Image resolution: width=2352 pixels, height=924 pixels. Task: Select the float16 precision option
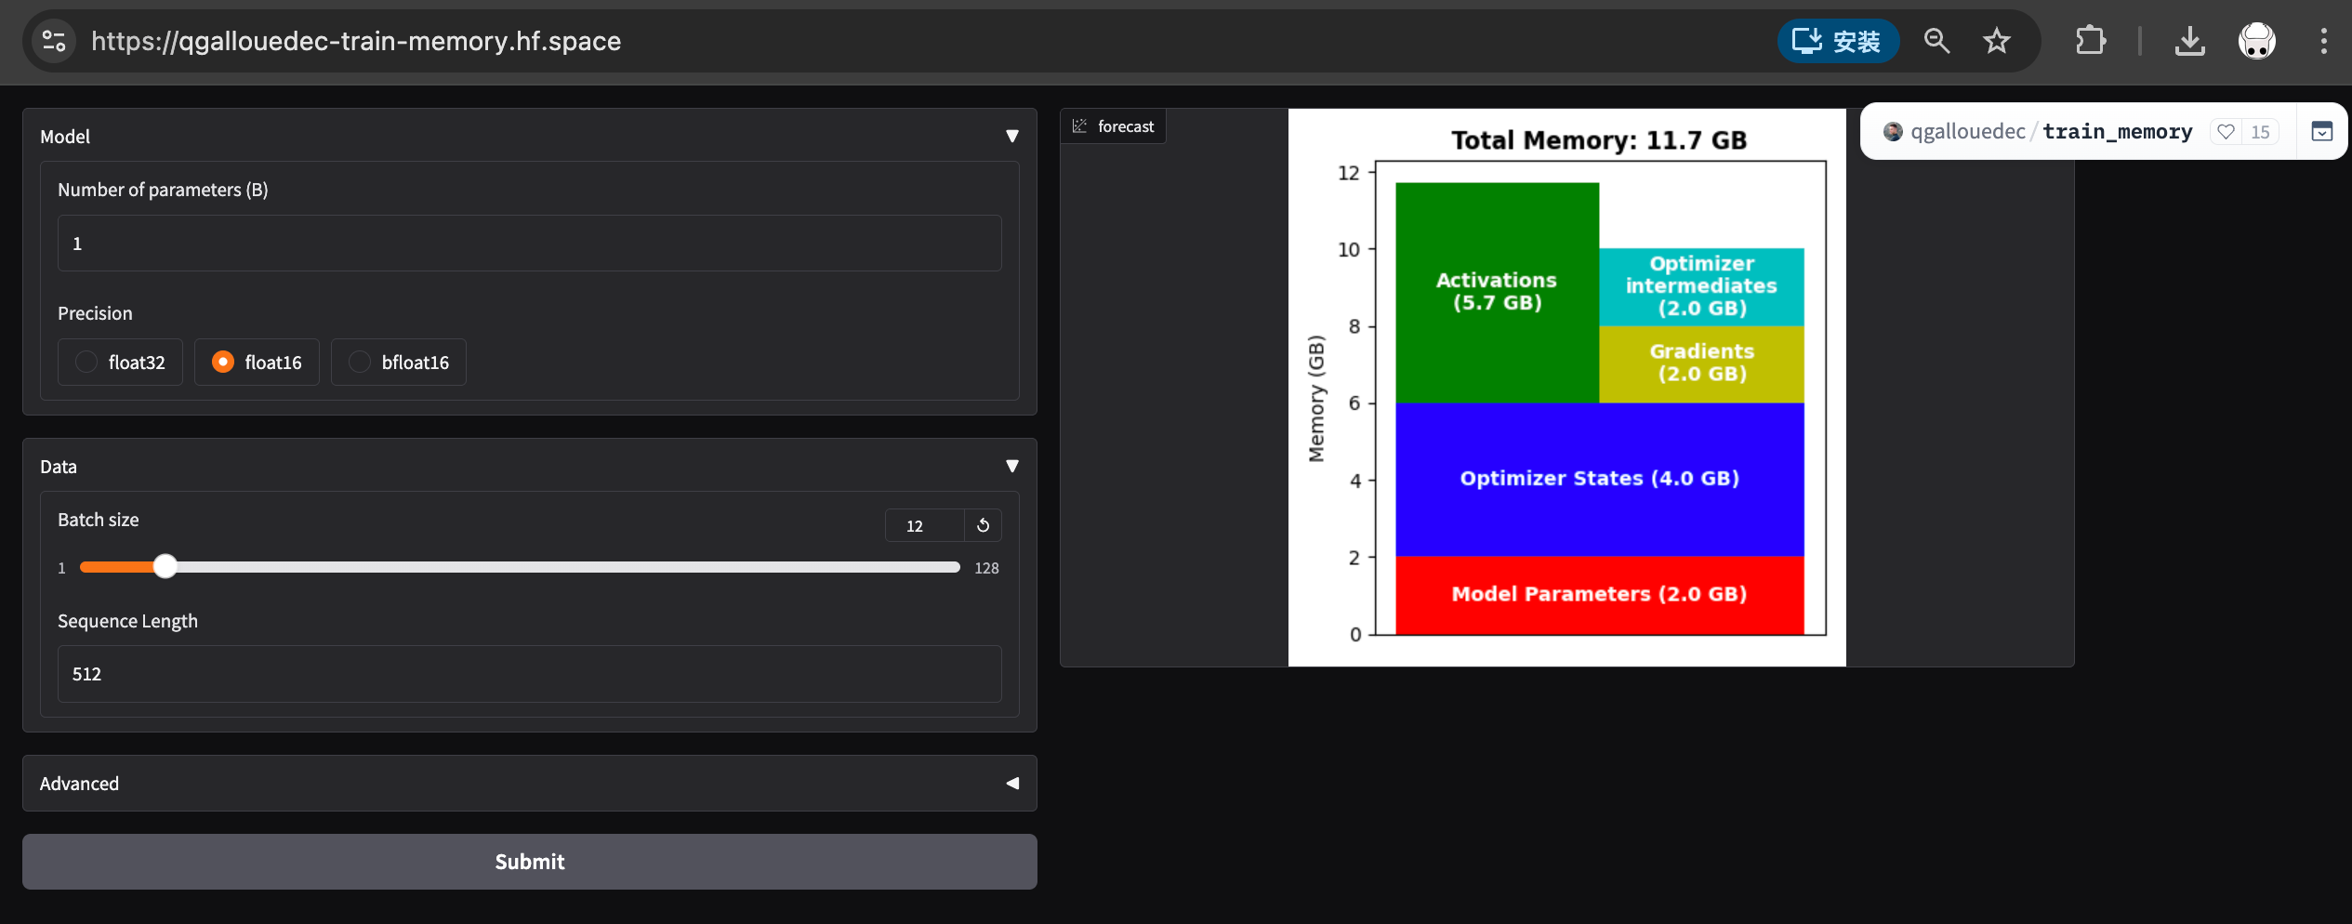(x=257, y=362)
